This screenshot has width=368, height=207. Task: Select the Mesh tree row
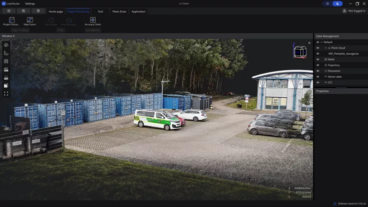[x=341, y=60]
